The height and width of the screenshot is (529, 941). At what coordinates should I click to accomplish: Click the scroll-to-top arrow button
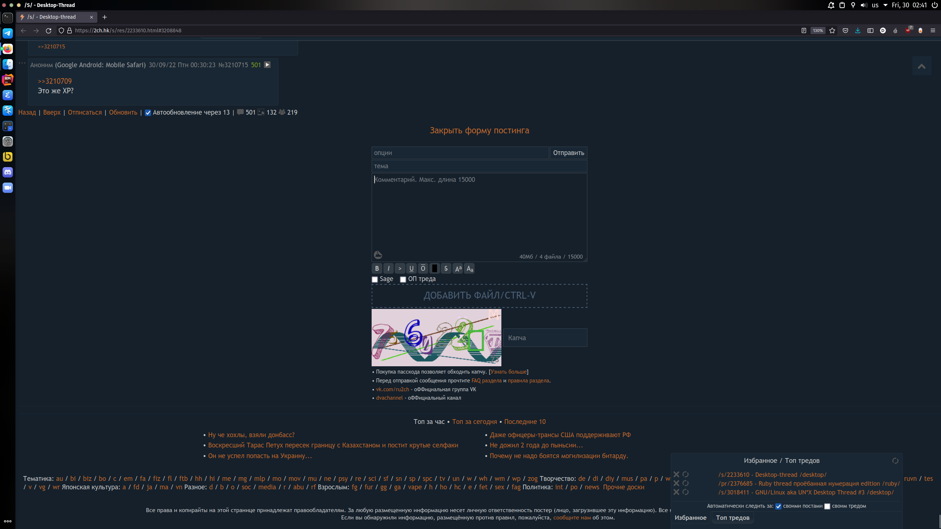(922, 66)
